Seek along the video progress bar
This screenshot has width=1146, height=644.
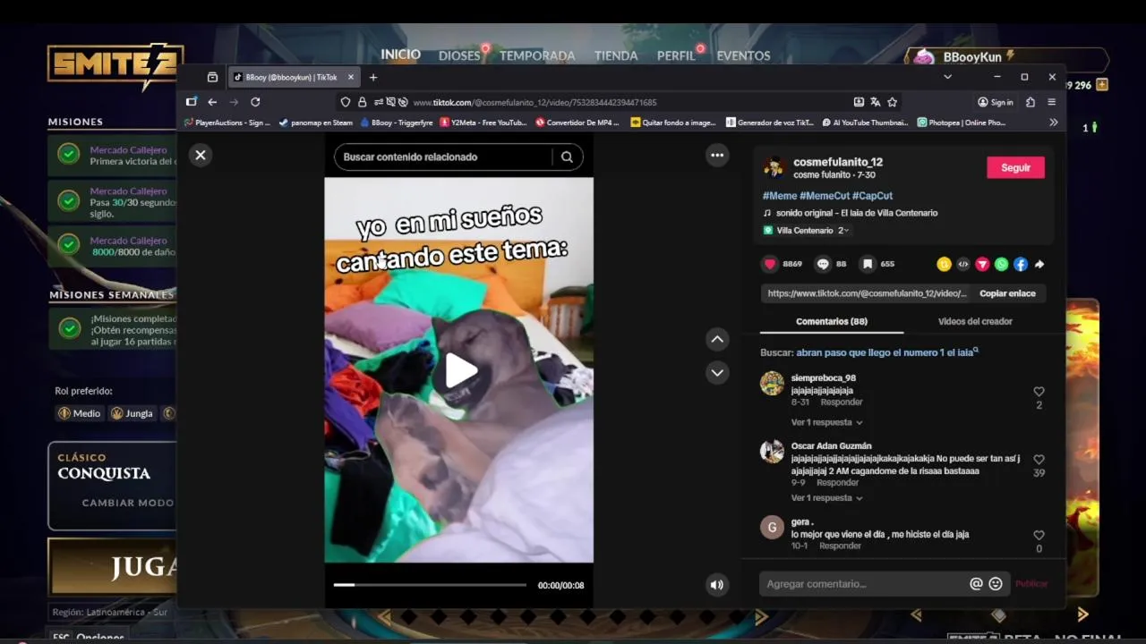[x=430, y=585]
